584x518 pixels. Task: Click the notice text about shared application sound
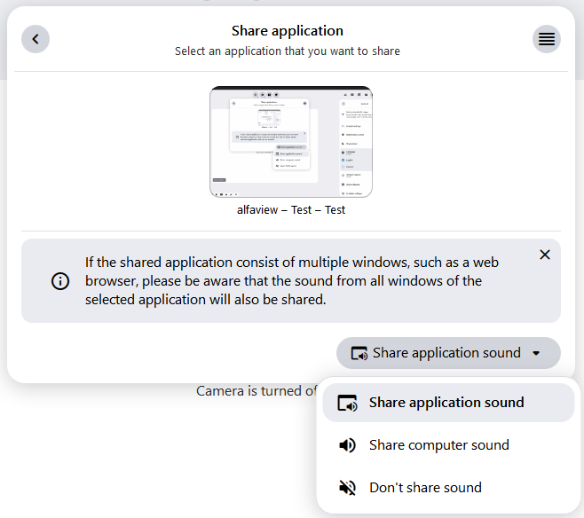[284, 281]
